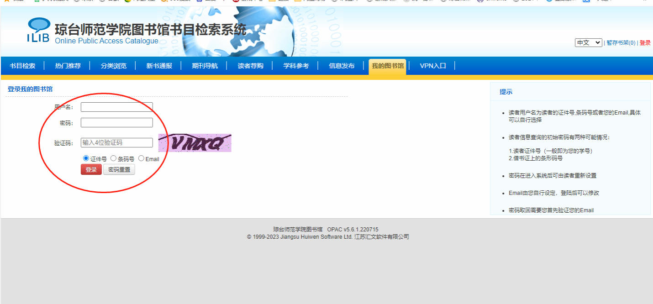Click the ILIB logo icon
Image resolution: width=653 pixels, height=304 pixels.
point(38,31)
